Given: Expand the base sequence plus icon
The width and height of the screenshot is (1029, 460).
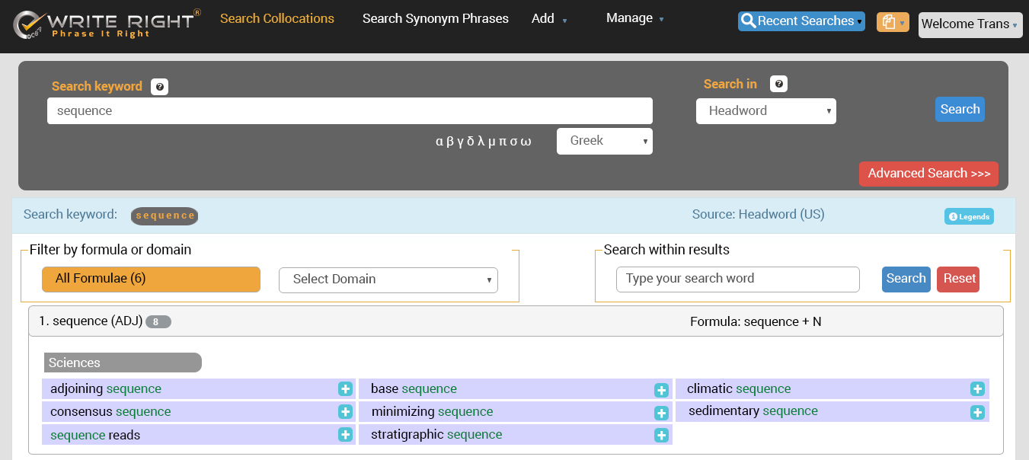Looking at the screenshot, I should pyautogui.click(x=661, y=390).
